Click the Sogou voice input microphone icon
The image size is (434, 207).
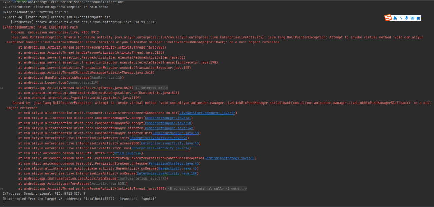(x=407, y=18)
